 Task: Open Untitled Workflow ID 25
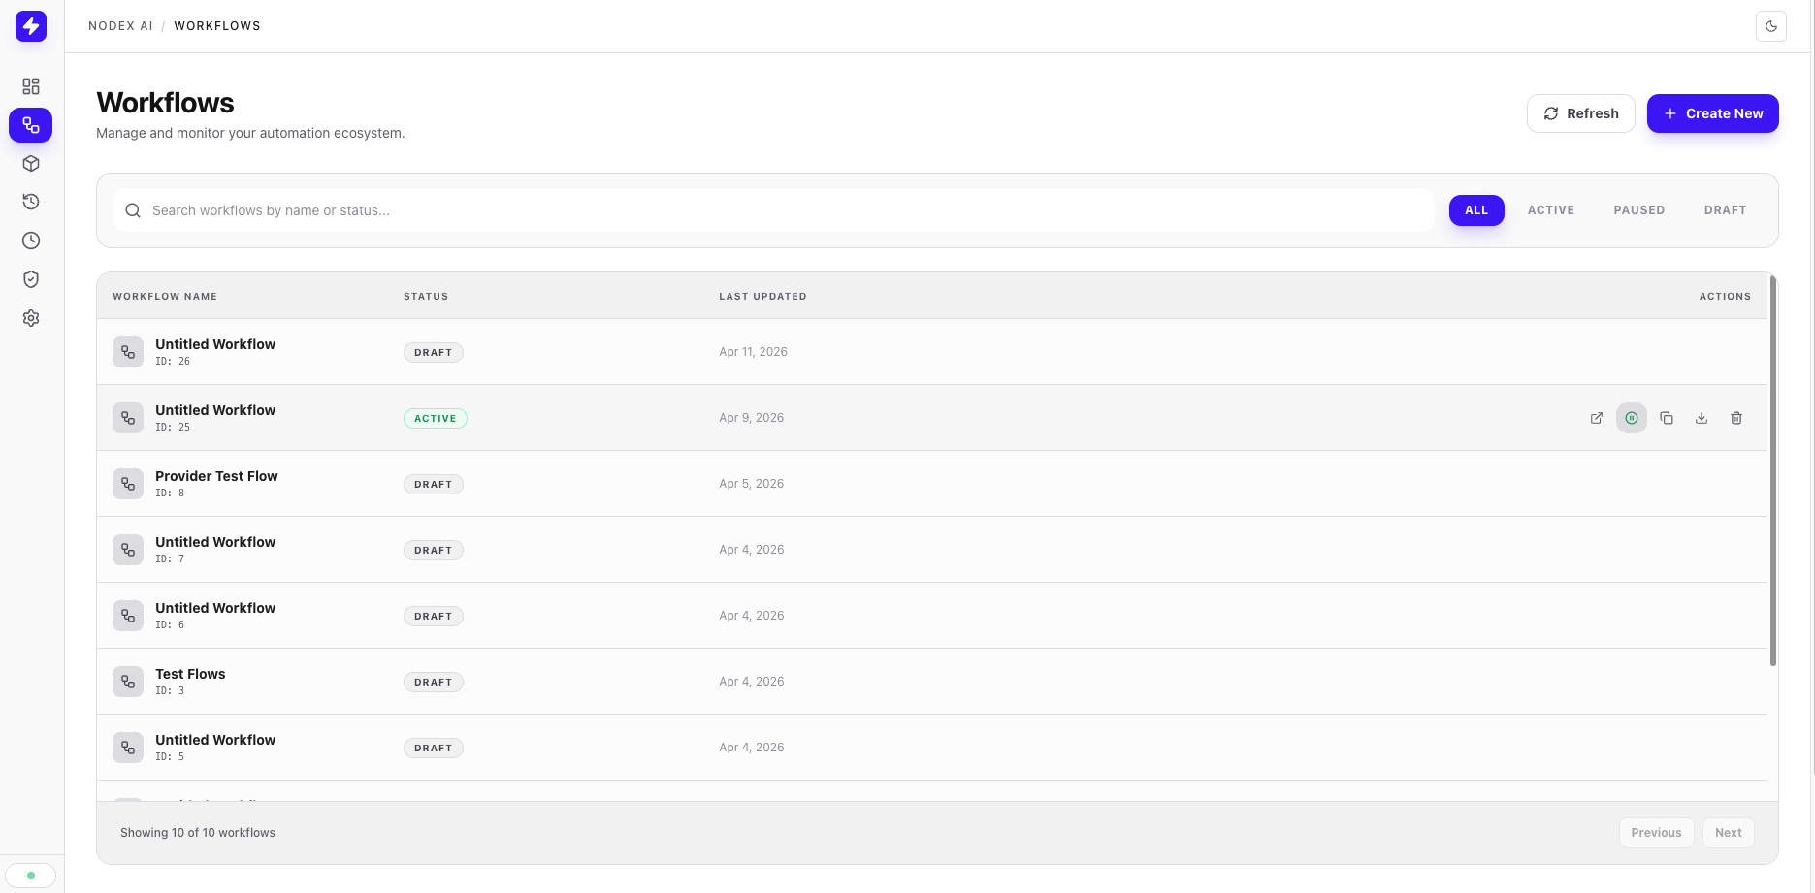[x=215, y=410]
